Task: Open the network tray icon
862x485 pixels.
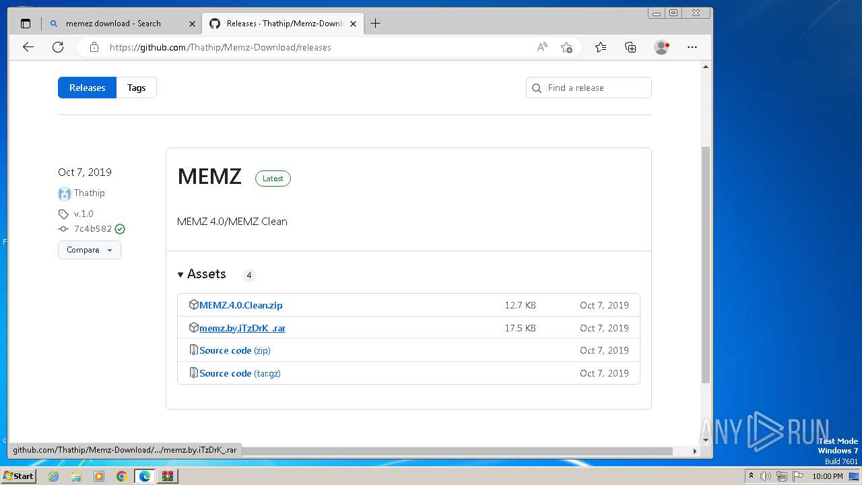Action: pos(782,476)
